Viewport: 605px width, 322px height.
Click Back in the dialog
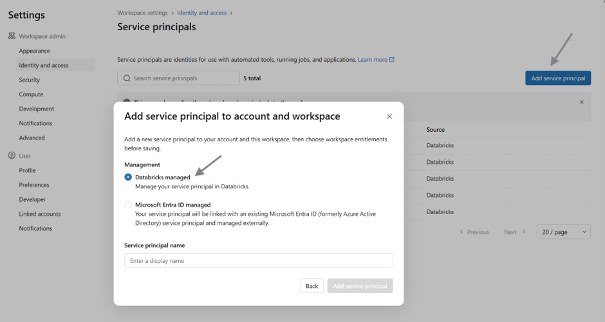tap(312, 286)
